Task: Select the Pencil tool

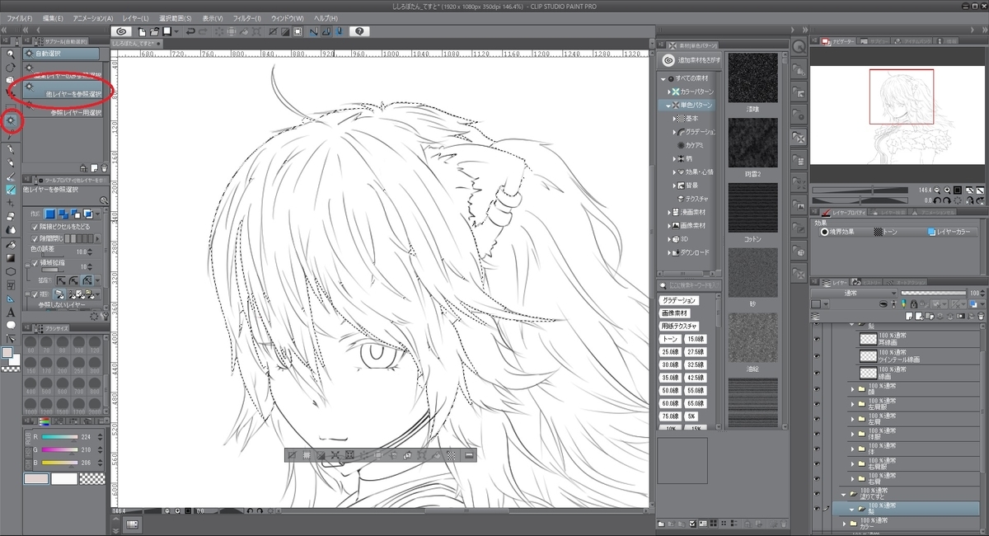Action: 11,163
